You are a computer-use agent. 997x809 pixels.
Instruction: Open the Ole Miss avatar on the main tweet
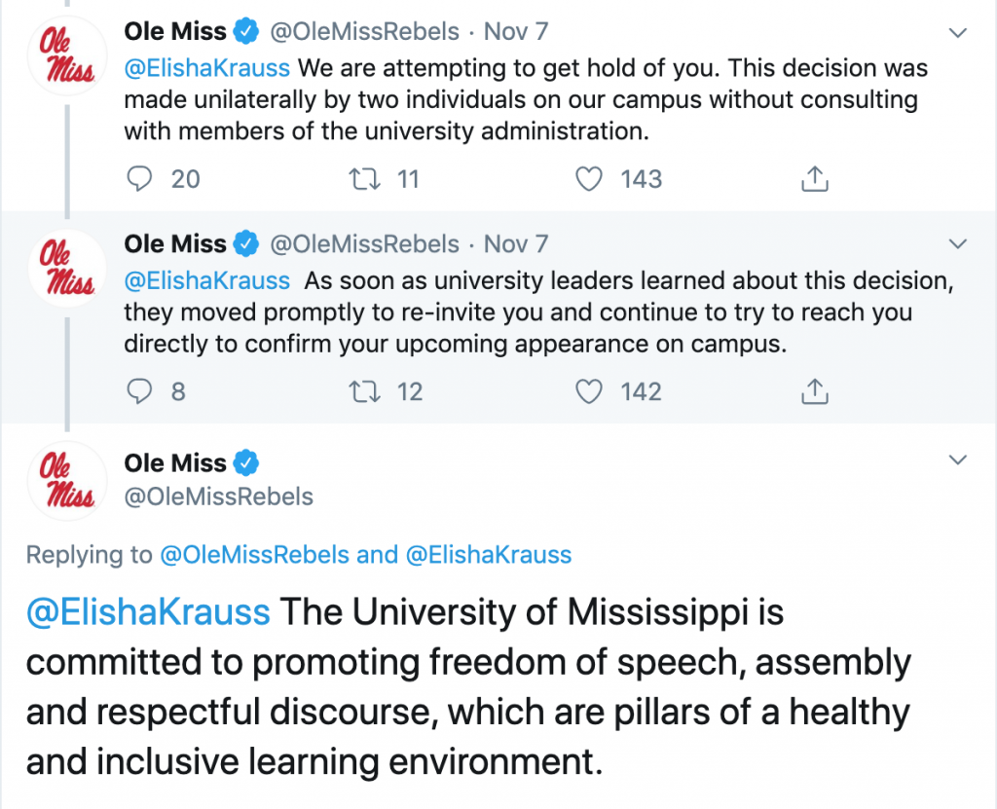[x=66, y=479]
